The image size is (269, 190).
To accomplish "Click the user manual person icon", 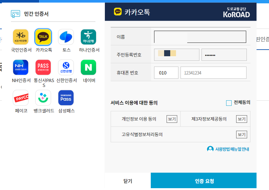I will [210, 149].
